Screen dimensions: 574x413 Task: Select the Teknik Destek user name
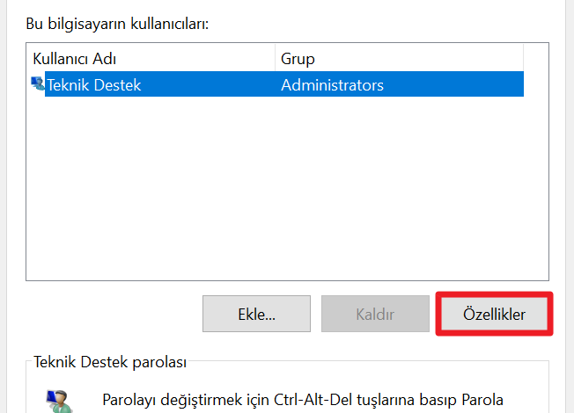(94, 85)
